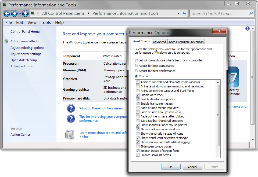258x177 pixels.
Task: Uncheck Smooth edges of screen fonts
Action: coord(138,150)
